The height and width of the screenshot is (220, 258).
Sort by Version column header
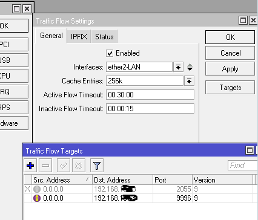point(222,180)
